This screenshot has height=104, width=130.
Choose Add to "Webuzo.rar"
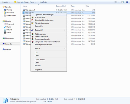point(42,37)
